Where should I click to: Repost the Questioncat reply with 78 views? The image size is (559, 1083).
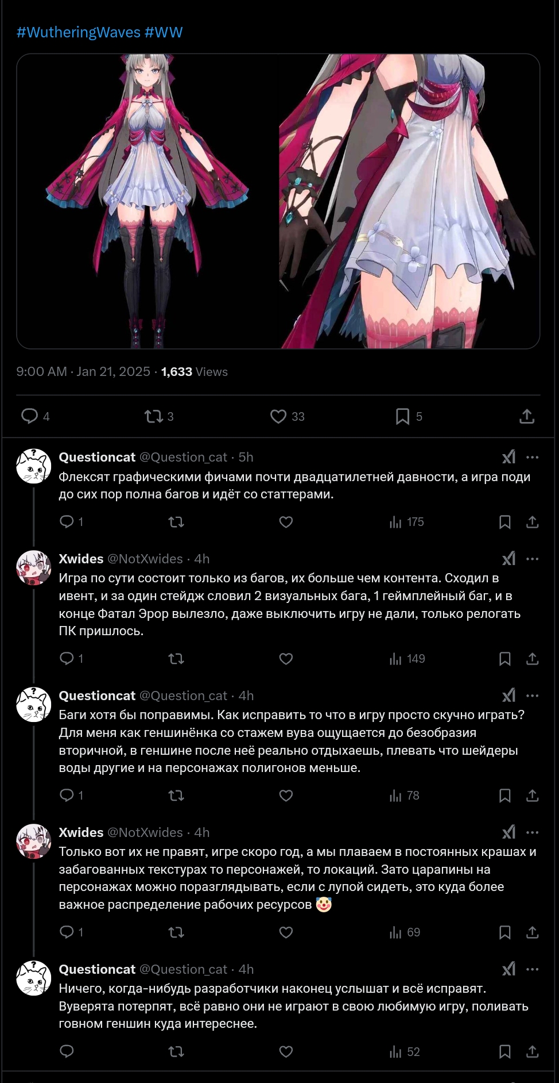coord(176,796)
